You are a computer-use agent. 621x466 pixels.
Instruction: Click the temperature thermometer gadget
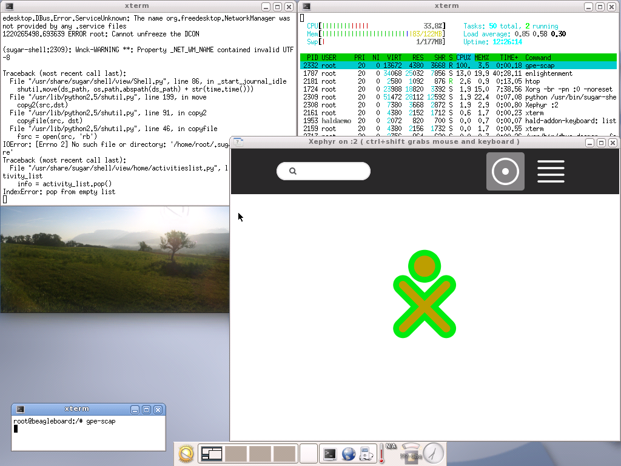point(382,454)
